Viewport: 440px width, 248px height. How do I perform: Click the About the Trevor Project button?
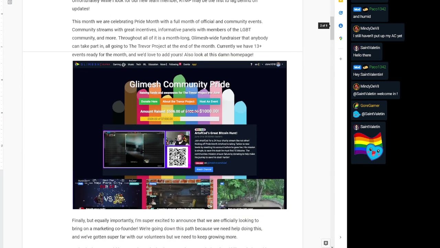pos(178,102)
